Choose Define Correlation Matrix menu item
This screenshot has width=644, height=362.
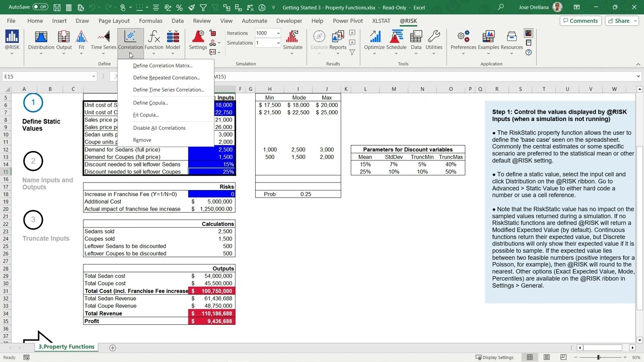pos(163,65)
